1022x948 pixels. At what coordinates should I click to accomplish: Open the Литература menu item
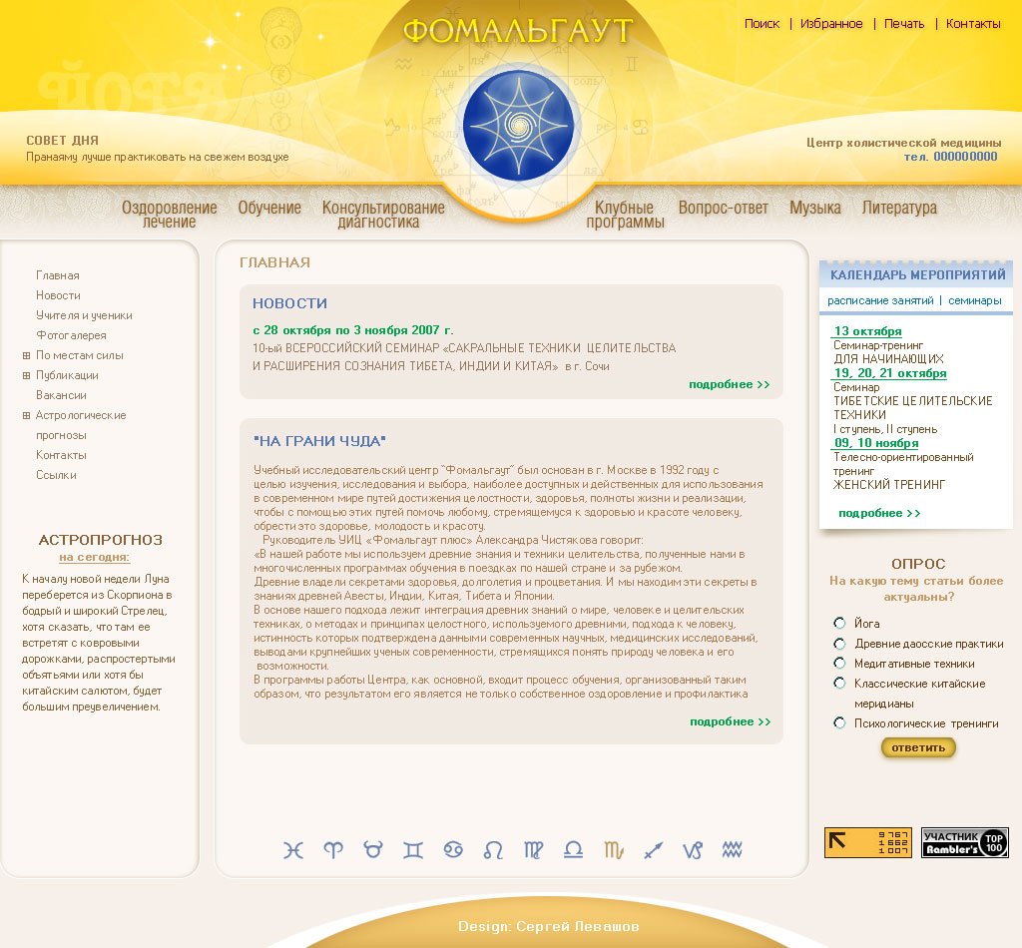coord(899,208)
